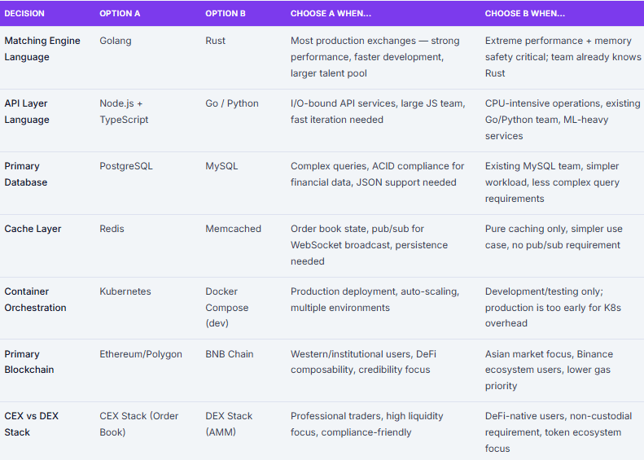Click the Golang cell
This screenshot has width=644, height=460.
[116, 41]
